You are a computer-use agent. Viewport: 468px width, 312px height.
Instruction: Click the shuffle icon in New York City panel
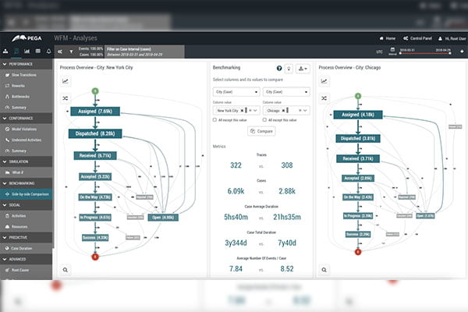click(x=64, y=99)
